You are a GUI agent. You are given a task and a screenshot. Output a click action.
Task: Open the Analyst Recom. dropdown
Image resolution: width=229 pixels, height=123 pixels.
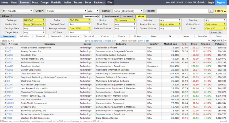[x=170, y=24]
